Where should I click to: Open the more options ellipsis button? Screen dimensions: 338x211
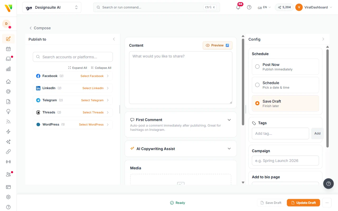tap(327, 203)
